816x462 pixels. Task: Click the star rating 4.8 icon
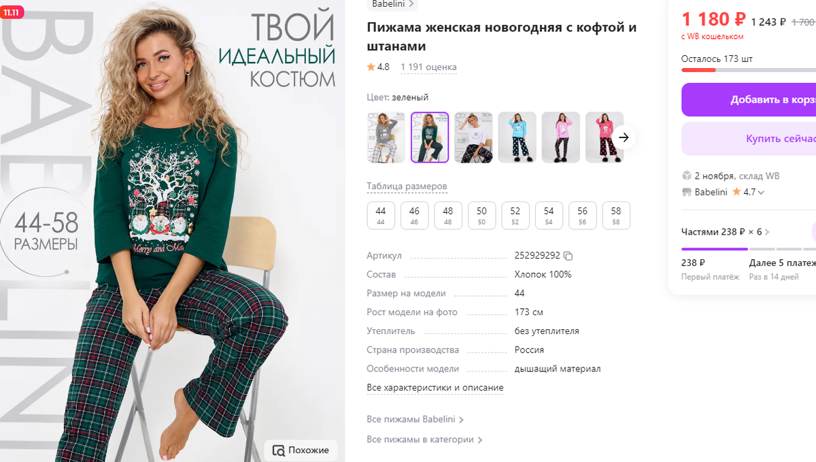coord(371,67)
